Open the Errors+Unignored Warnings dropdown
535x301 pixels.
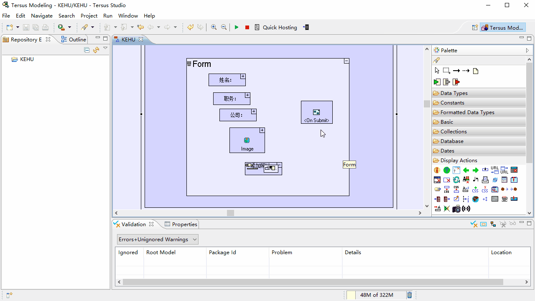click(x=158, y=239)
